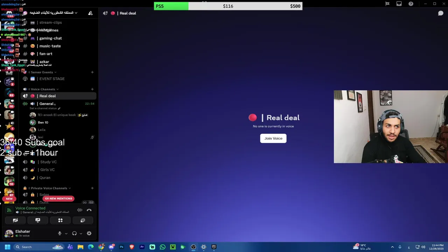Image resolution: width=448 pixels, height=252 pixels.
Task: Open WhatsApp from the taskbar
Action: (x=162, y=247)
